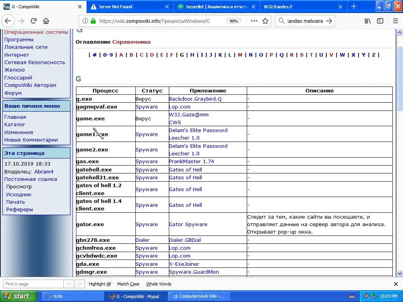Jump to 0-9 in index
The image size is (403, 302).
tap(108, 55)
